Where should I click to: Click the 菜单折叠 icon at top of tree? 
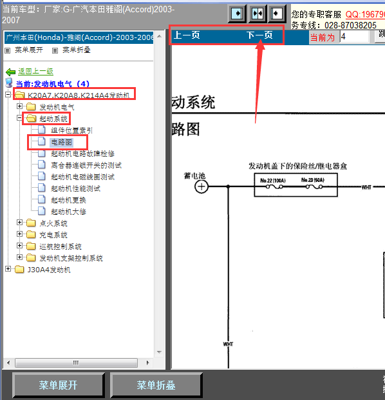coord(55,50)
